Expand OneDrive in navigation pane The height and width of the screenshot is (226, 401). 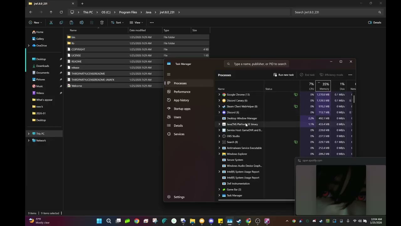(29, 46)
